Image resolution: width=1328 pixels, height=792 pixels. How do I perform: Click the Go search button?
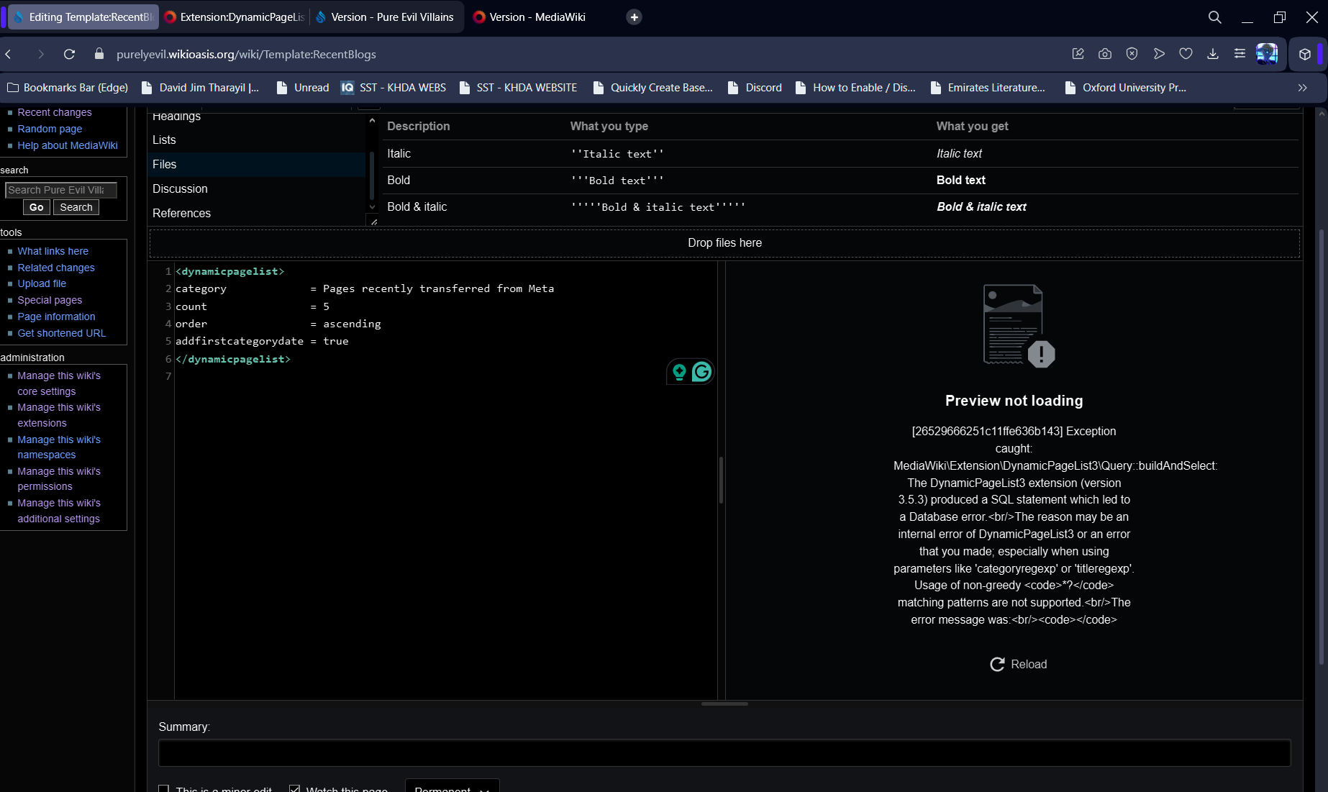(x=37, y=208)
